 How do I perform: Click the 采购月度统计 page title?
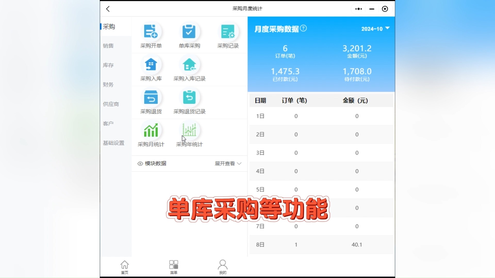[x=247, y=9]
